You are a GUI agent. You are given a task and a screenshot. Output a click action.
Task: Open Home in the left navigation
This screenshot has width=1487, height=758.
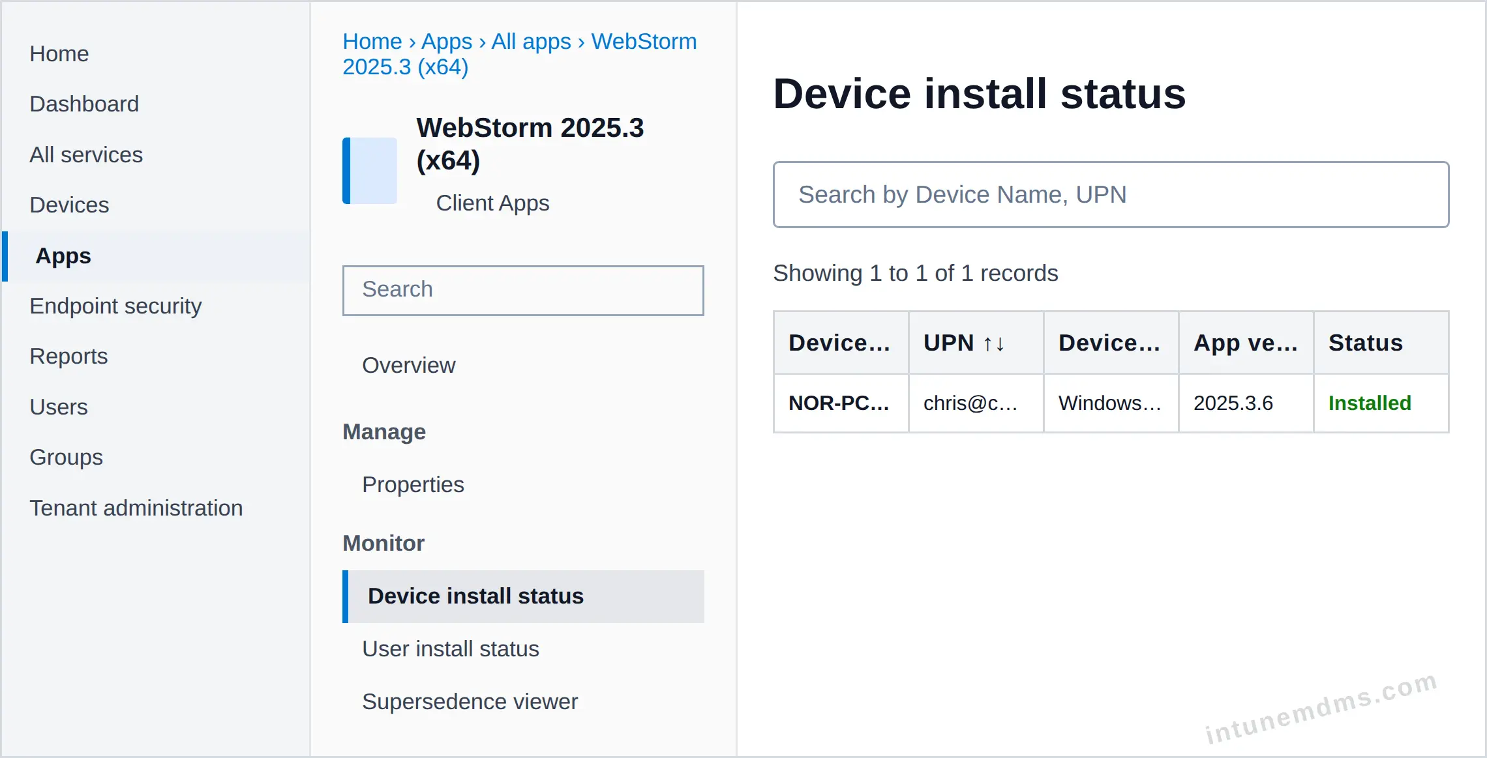[x=59, y=53]
